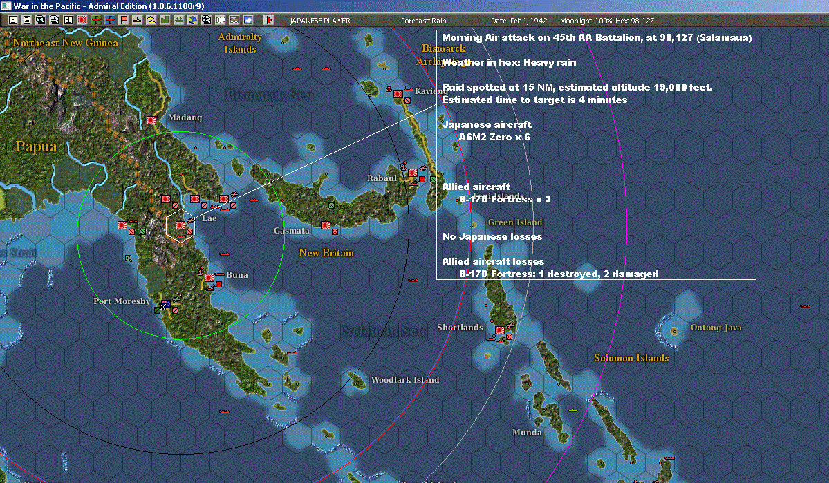Click the single yellow ship toolbar icon
This screenshot has width=829, height=483.
[138, 20]
